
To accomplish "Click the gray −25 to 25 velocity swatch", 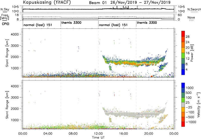I will pyautogui.click(x=183, y=105).
